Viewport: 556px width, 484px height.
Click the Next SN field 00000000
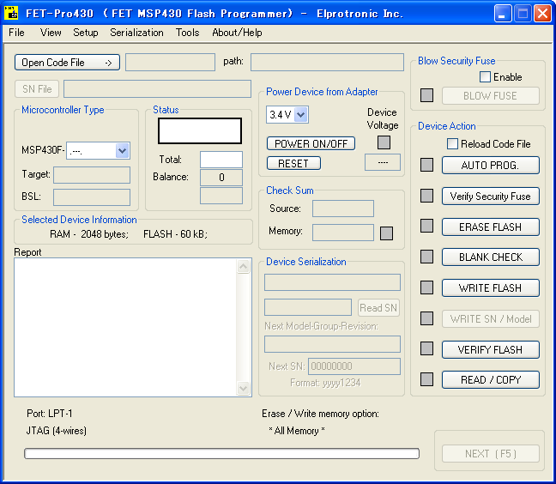click(354, 366)
